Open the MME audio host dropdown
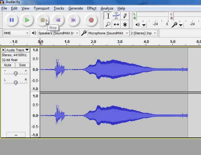 tap(16, 33)
